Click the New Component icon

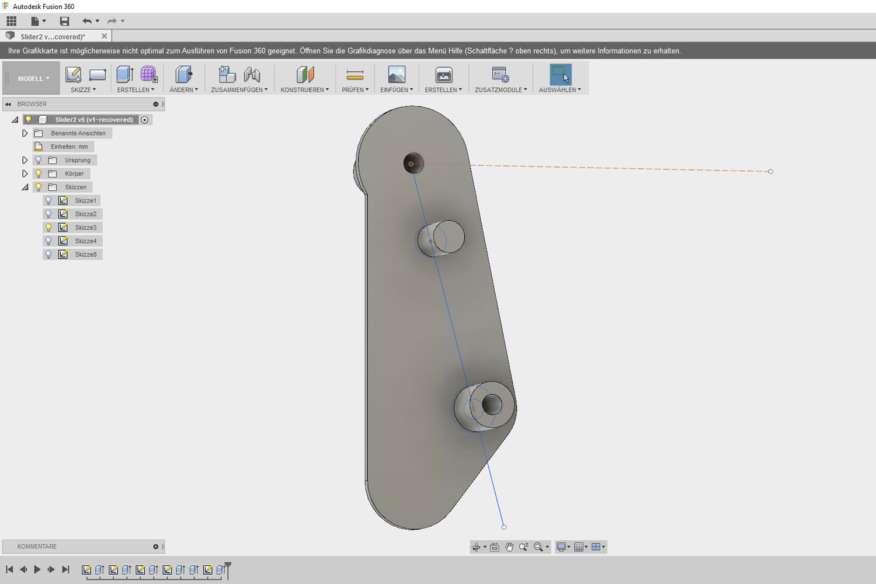(x=227, y=75)
